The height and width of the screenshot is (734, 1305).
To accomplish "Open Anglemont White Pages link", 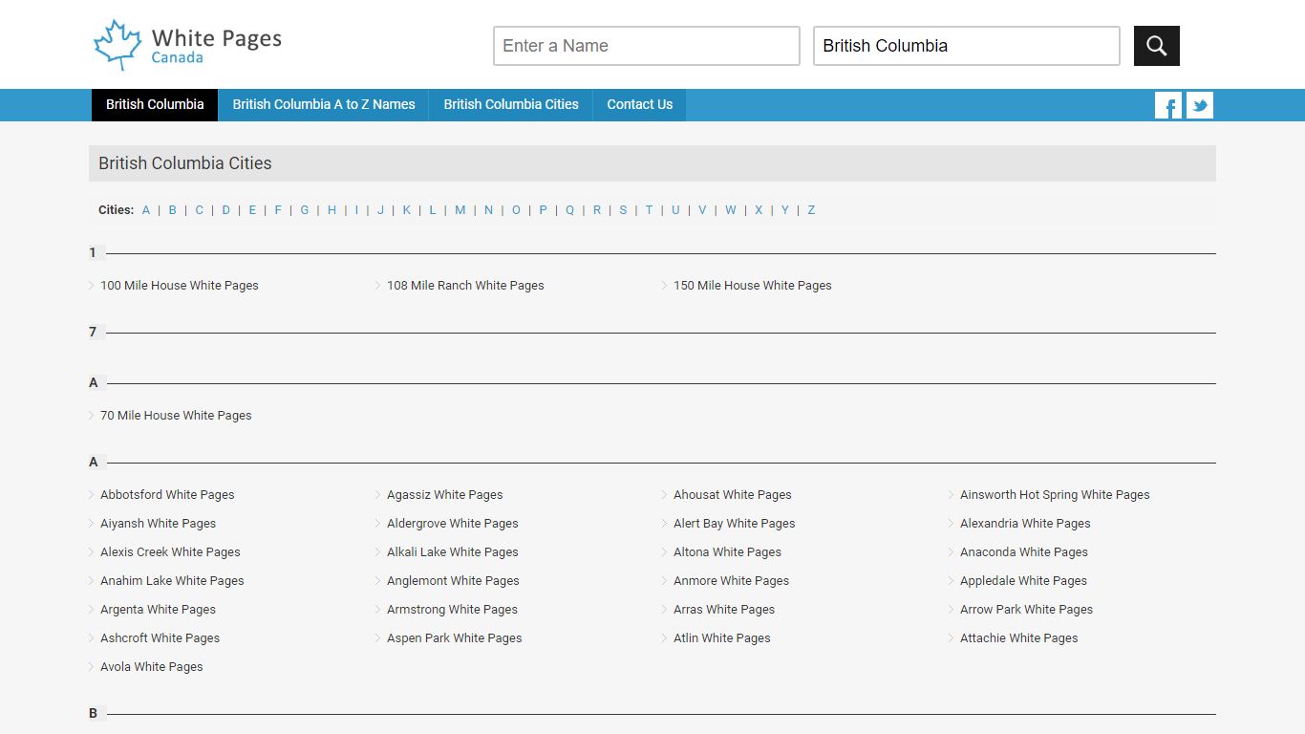I will 453,581.
